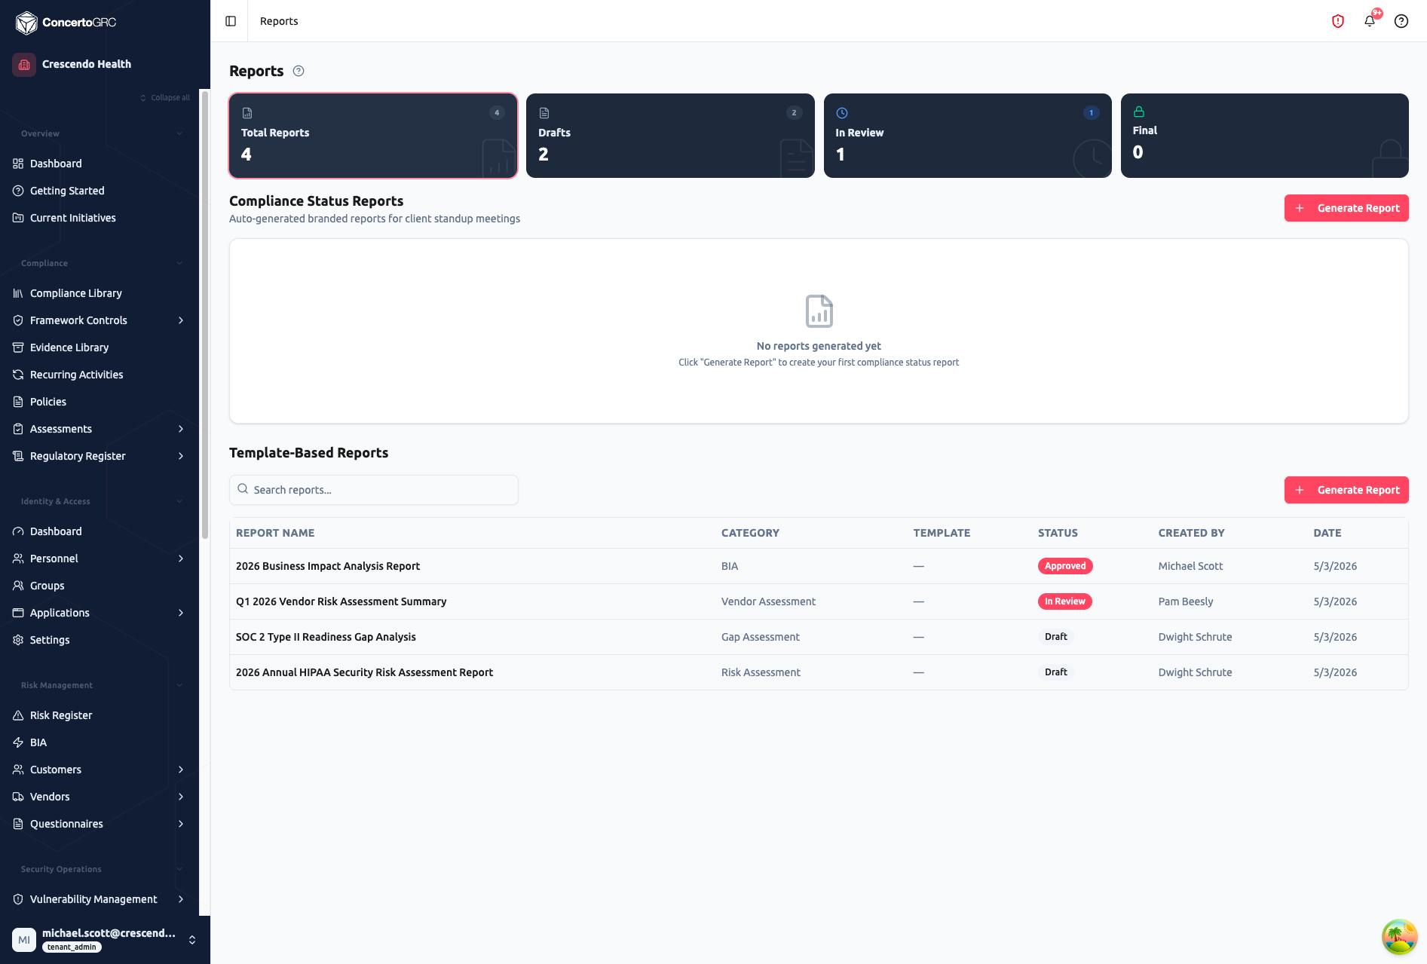Click the Framework Controls shield icon
This screenshot has height=964, width=1427.
click(x=18, y=320)
